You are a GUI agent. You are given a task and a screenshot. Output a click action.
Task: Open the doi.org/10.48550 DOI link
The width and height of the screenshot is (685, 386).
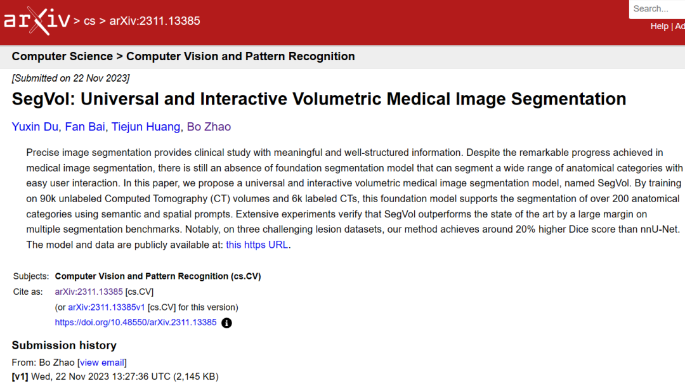(x=136, y=322)
